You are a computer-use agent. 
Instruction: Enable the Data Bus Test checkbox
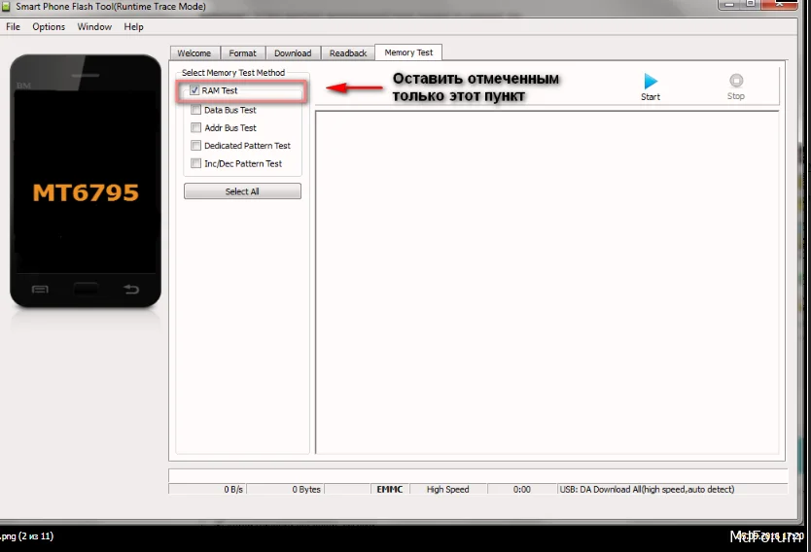point(196,110)
